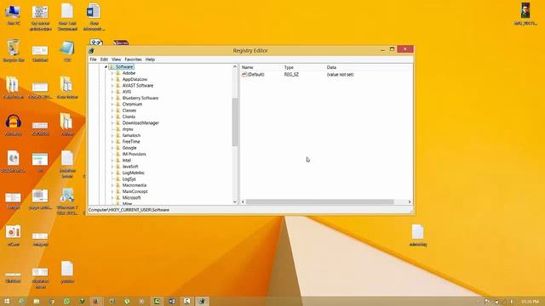
Task: Open the Edit menu in Registry Editor
Action: [x=104, y=59]
